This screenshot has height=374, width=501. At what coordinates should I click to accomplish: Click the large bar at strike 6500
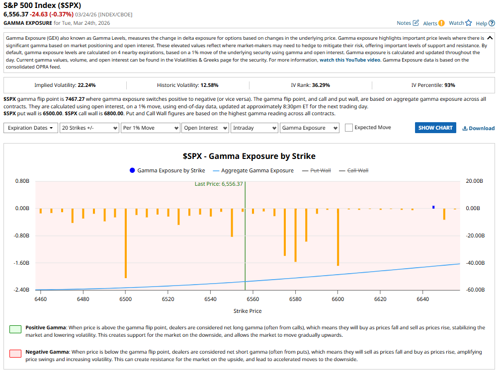[126, 243]
